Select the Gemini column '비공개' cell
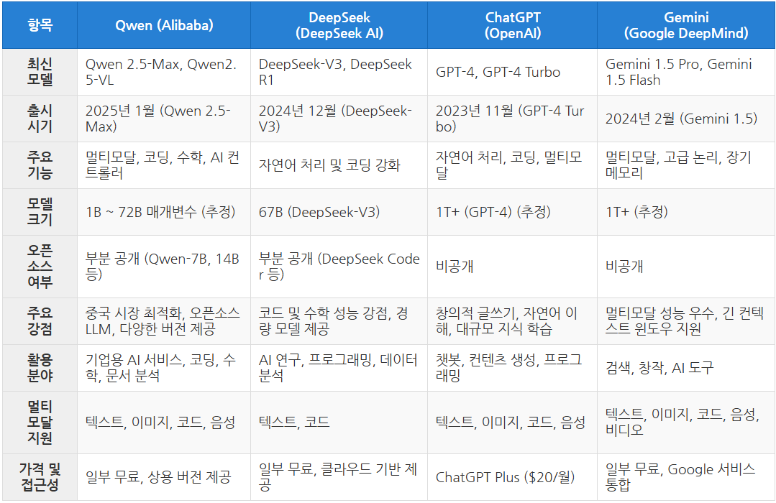 point(686,267)
